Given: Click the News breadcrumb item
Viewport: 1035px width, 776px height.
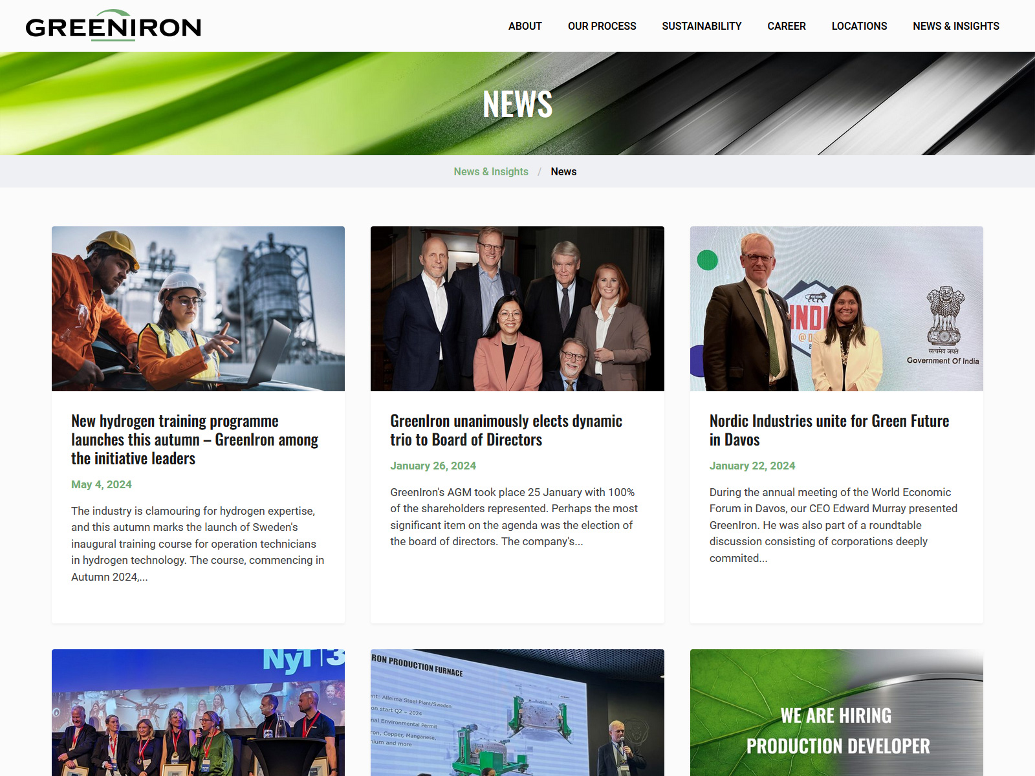Looking at the screenshot, I should [563, 171].
